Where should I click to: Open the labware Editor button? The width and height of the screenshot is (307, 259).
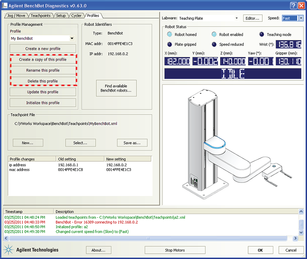pos(253,18)
